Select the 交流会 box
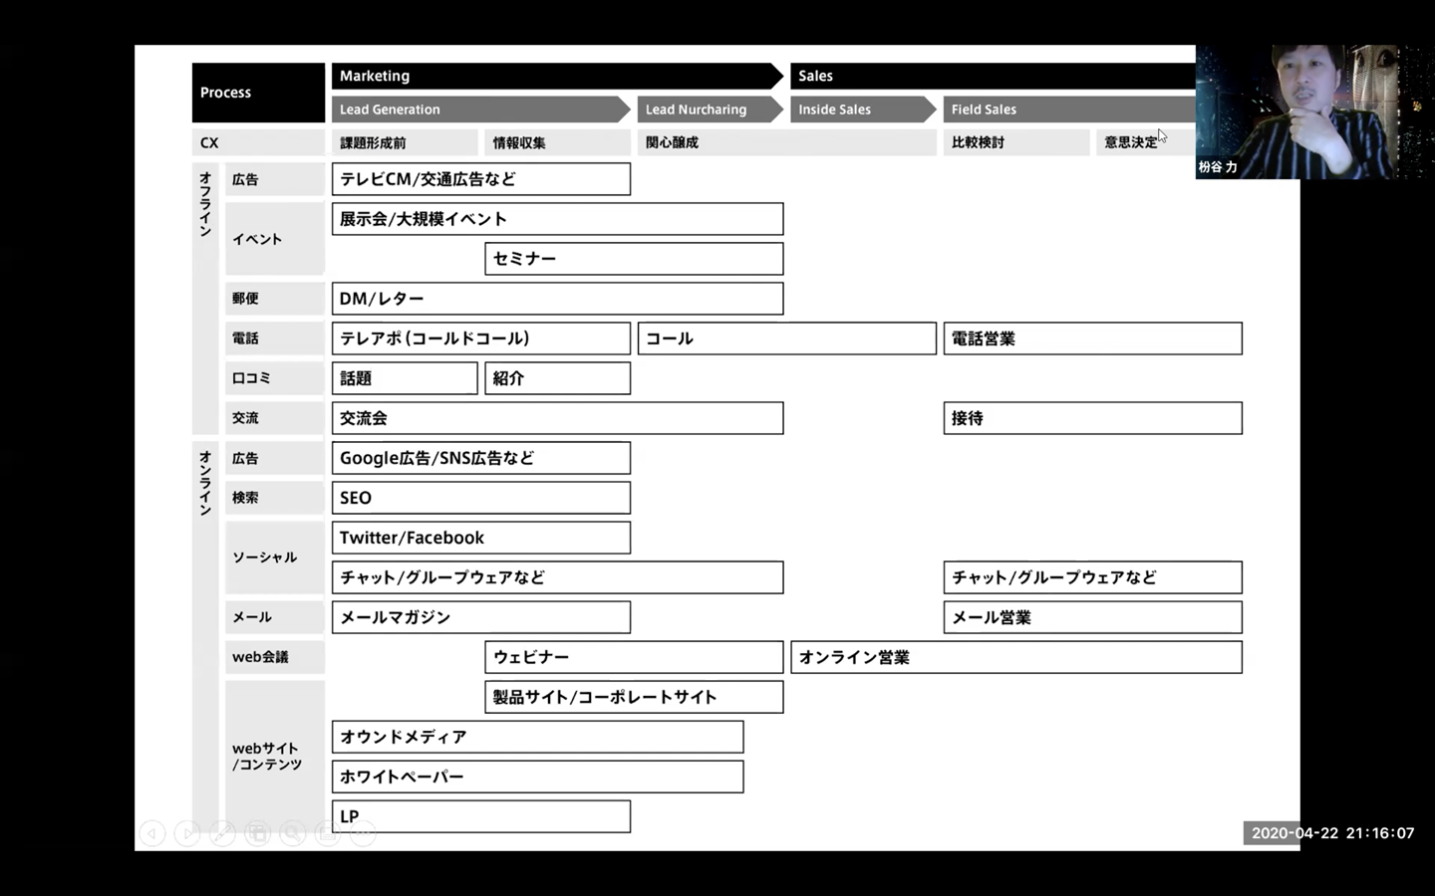This screenshot has height=896, width=1435. pyautogui.click(x=557, y=418)
